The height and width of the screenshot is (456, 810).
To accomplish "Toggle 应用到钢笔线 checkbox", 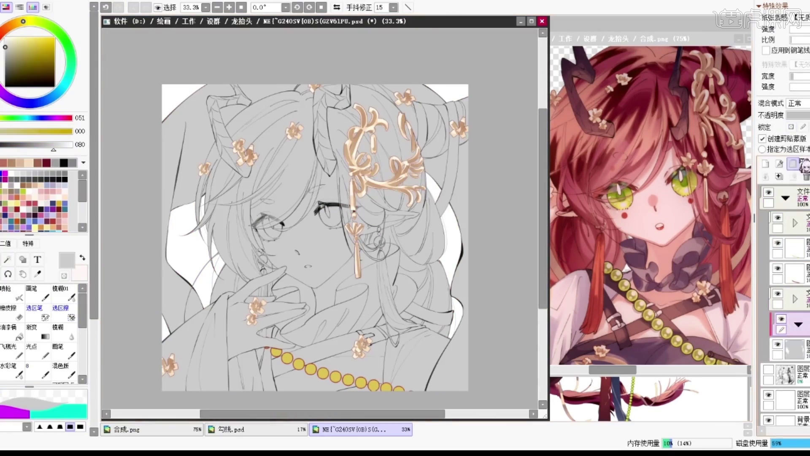I will (766, 50).
